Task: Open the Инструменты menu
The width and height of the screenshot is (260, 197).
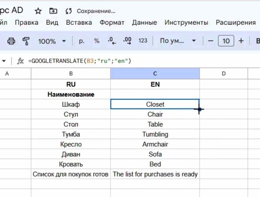Action: coord(186,23)
